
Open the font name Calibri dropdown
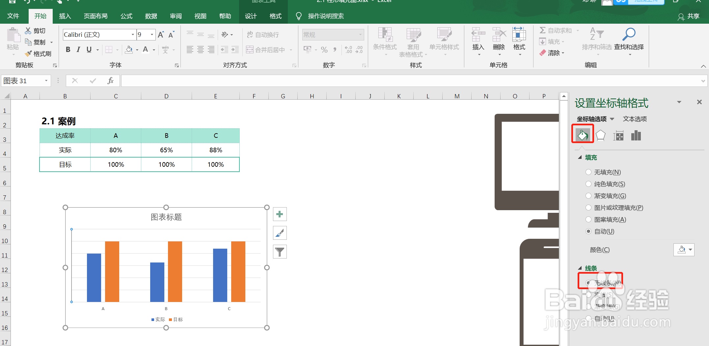tap(133, 35)
